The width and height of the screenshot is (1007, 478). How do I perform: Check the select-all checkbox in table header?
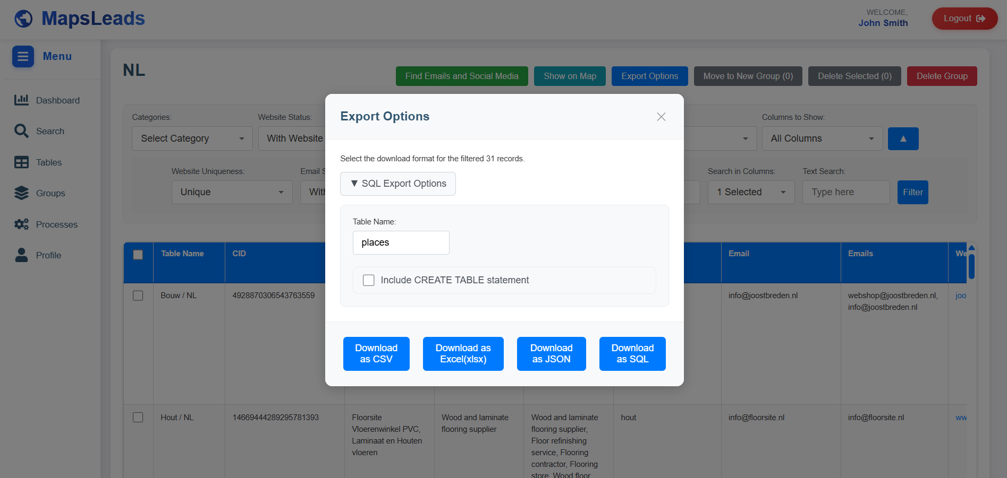coord(138,255)
